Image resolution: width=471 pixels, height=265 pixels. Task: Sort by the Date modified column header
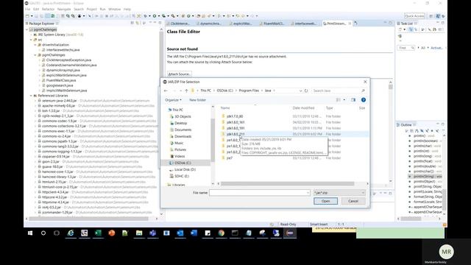(303, 108)
